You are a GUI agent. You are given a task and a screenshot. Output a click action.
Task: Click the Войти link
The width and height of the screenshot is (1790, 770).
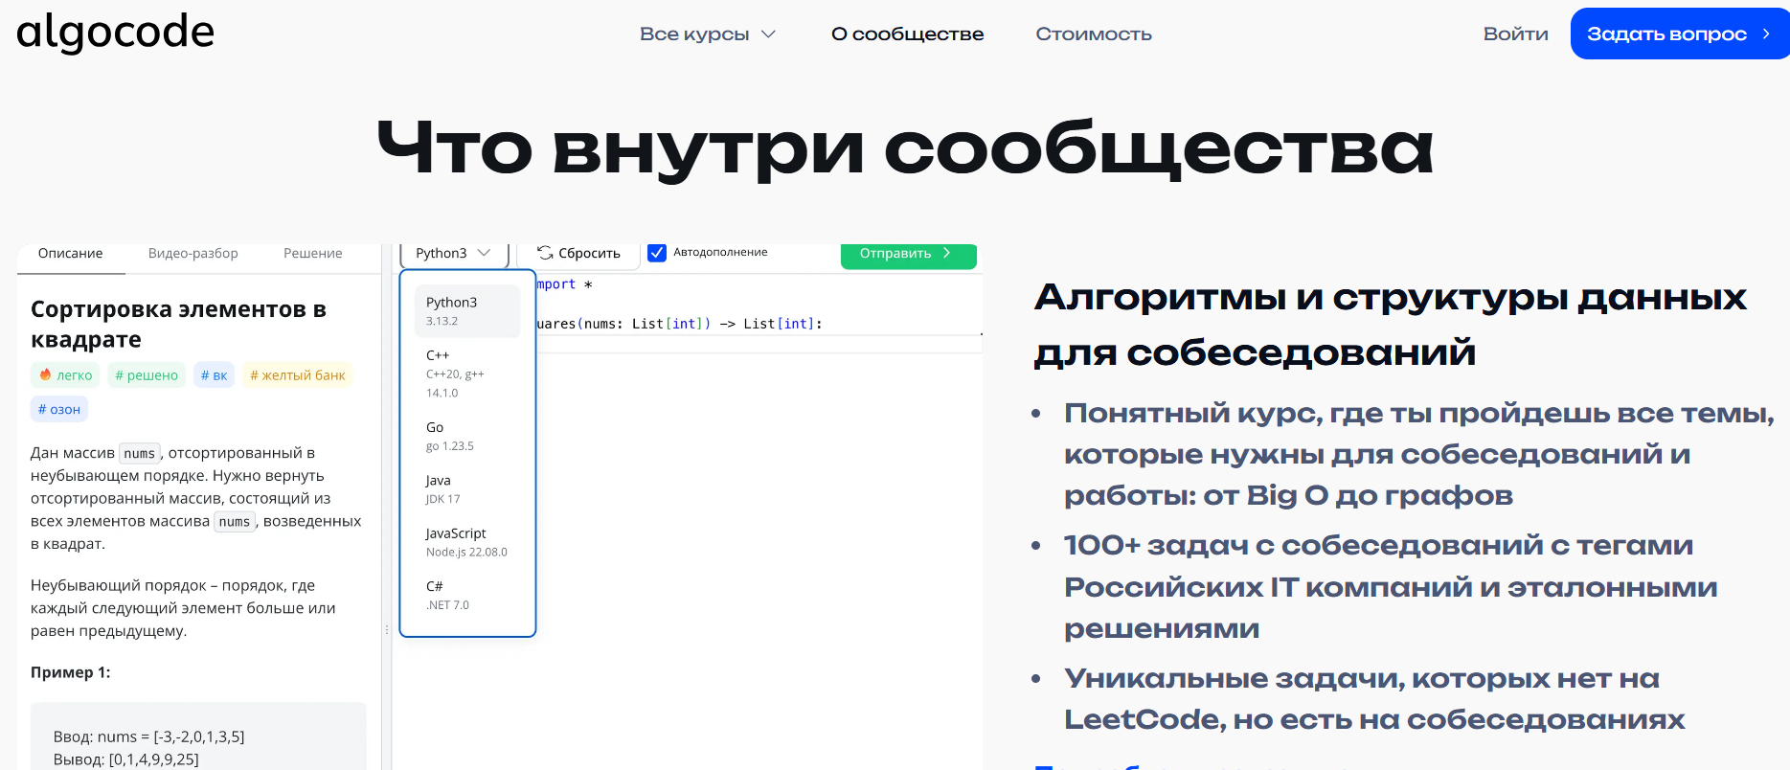click(1515, 34)
